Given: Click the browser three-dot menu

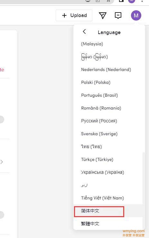Looking at the screenshot, I should click(142, 1).
